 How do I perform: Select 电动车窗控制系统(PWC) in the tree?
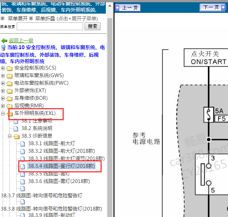pyautogui.click(x=41, y=83)
